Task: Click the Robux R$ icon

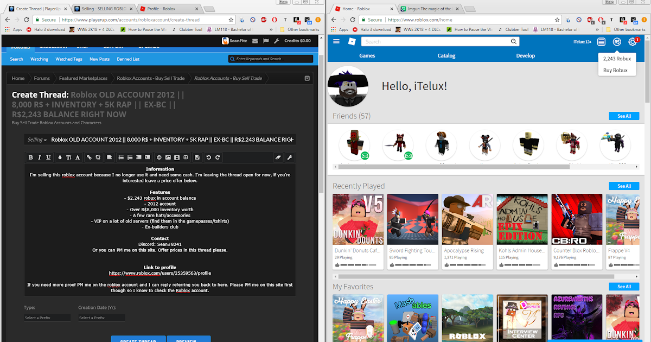Action: (617, 42)
